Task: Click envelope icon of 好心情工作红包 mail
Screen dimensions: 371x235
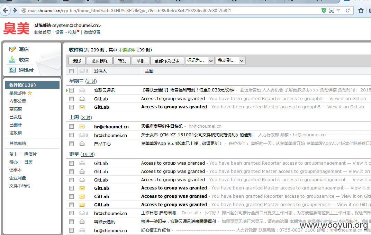Action: [82, 231]
